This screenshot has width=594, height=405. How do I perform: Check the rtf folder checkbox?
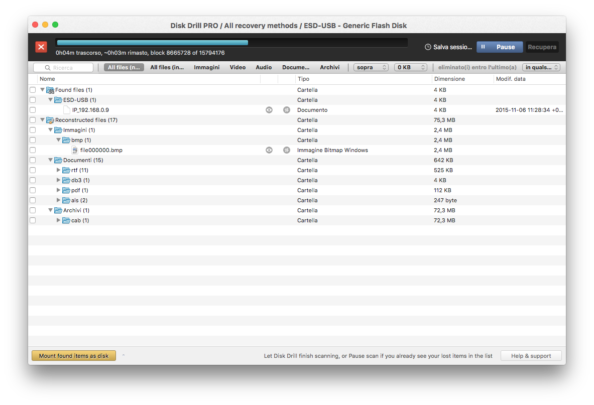pyautogui.click(x=33, y=170)
